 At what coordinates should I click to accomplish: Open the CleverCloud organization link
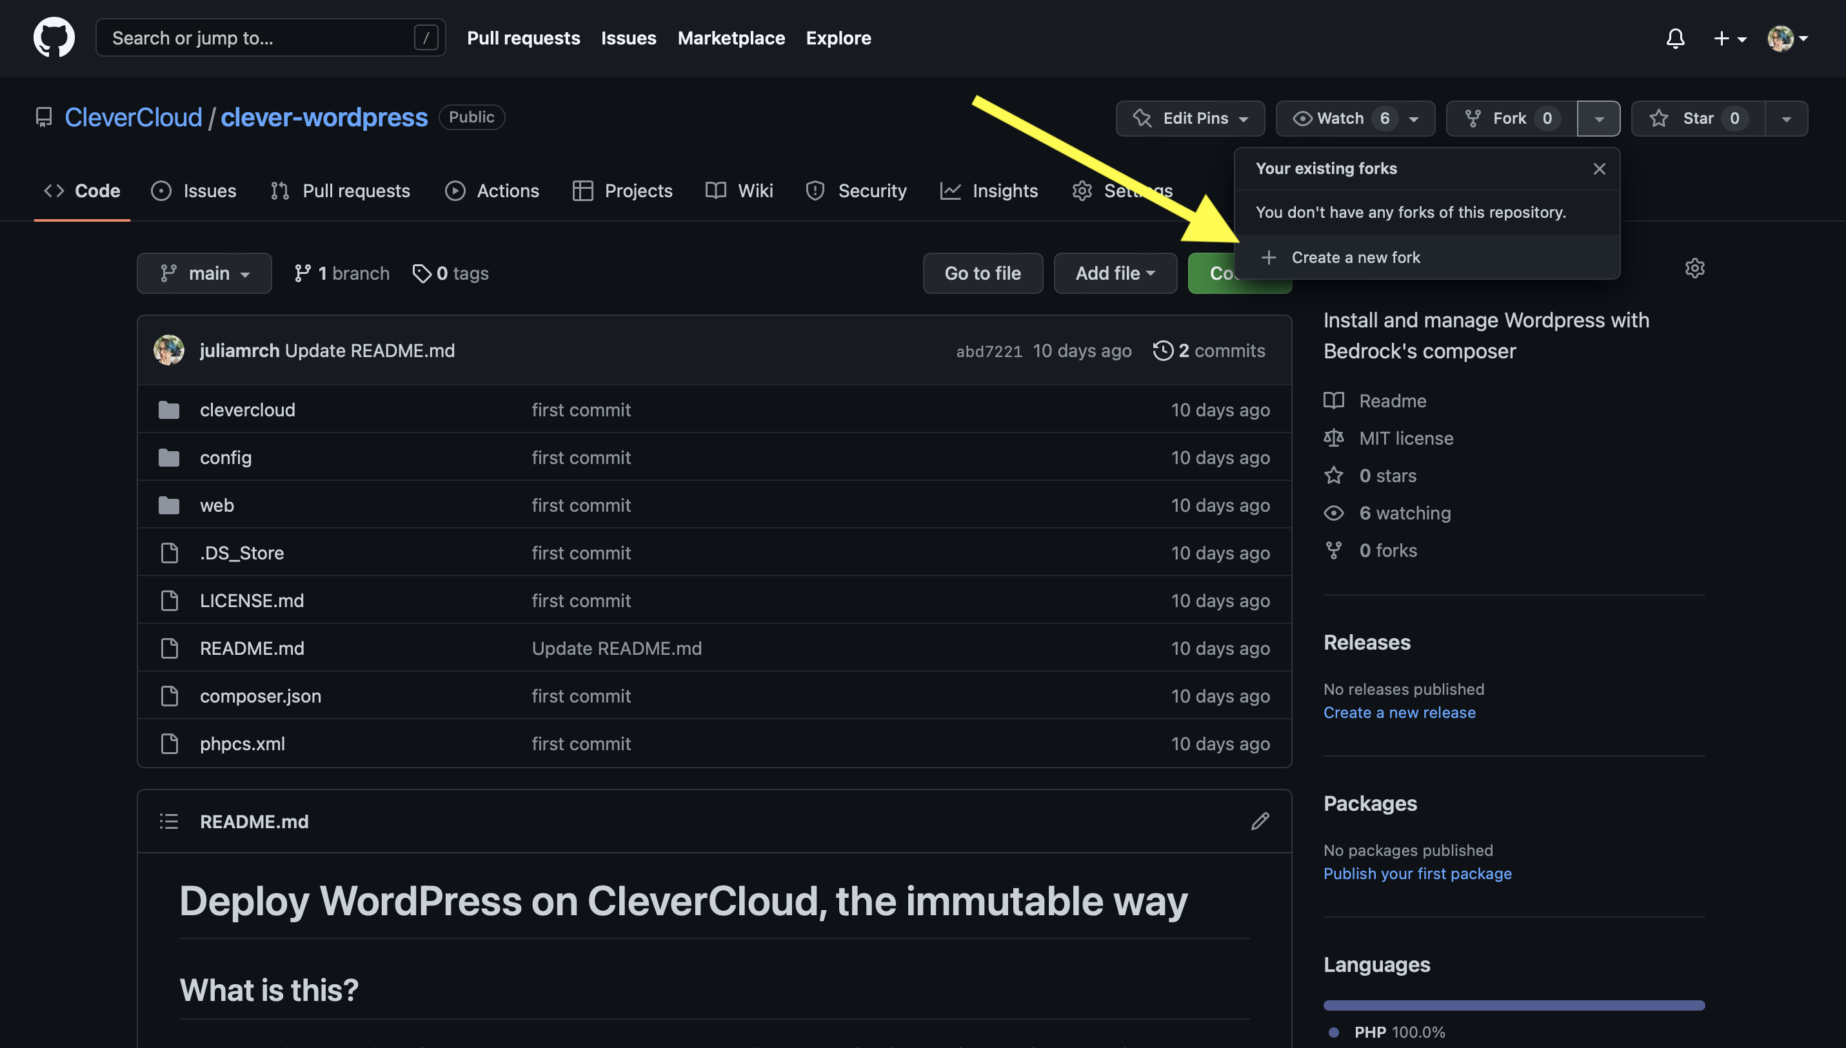point(134,117)
